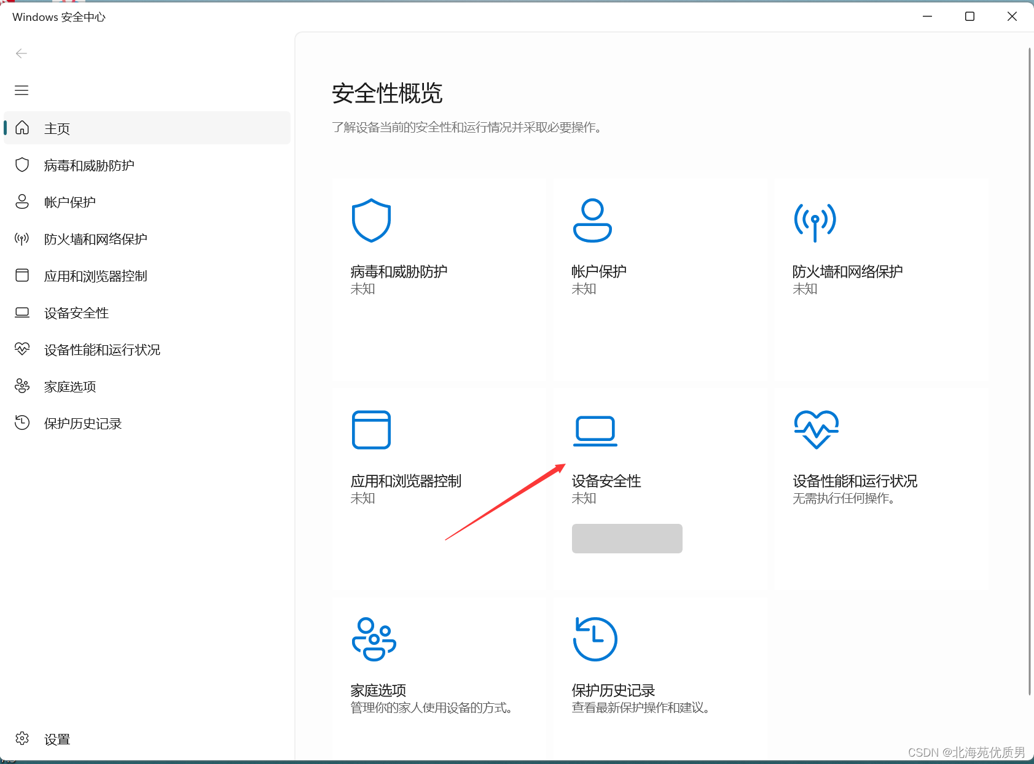Click 管理你的家人使用设备的方式。 description

point(432,707)
